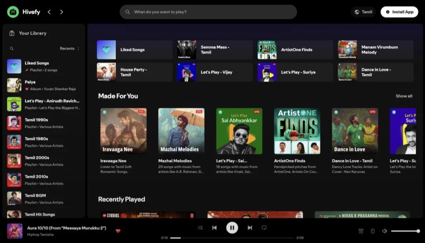425x243 pixels.
Task: Click the Mazhai Melodies card title
Action: coord(175,161)
